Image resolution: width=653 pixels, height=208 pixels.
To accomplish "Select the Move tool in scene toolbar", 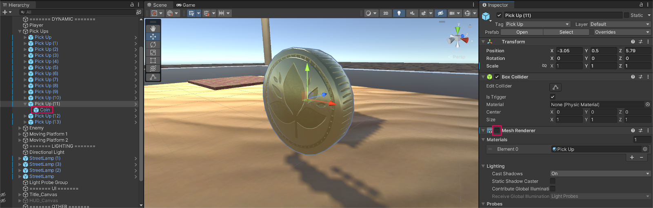I will 153,37.
